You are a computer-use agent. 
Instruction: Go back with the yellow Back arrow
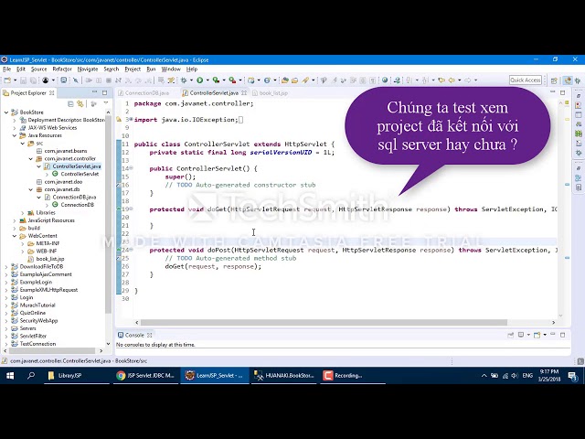(x=452, y=80)
